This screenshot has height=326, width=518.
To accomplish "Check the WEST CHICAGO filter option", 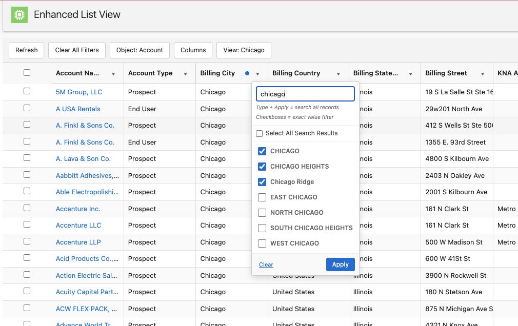I will point(262,243).
